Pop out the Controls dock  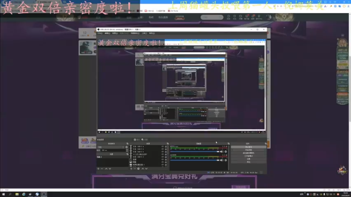266,144
